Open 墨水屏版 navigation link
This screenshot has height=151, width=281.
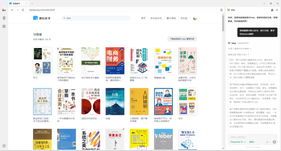[171, 18]
